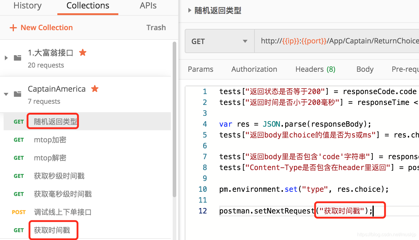419x240 pixels.
Task: Open the Authorization tab
Action: [254, 69]
